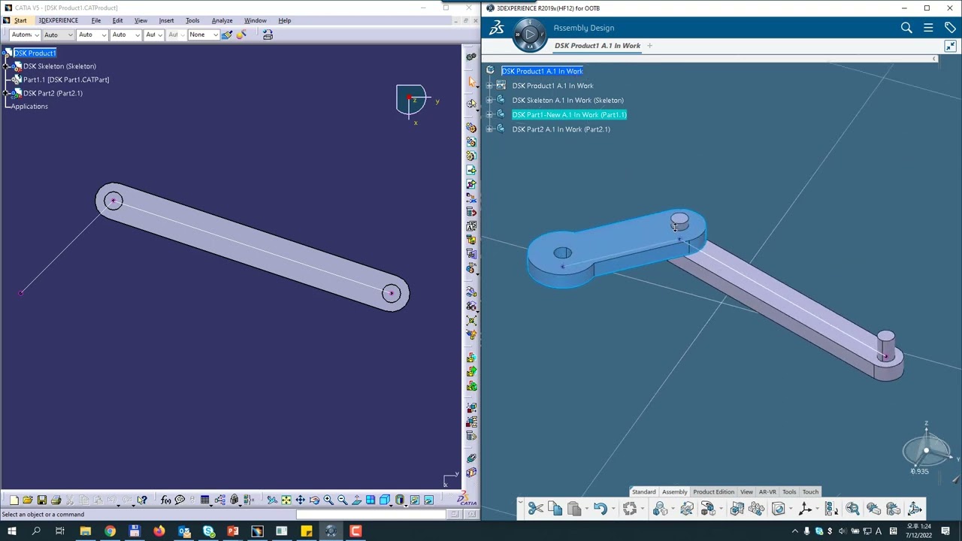
Task: Open the Insert menu in CATIA
Action: (x=166, y=20)
